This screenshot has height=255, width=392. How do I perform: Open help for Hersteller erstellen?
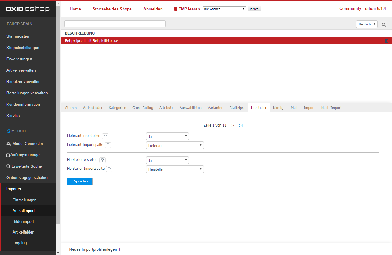point(102,160)
